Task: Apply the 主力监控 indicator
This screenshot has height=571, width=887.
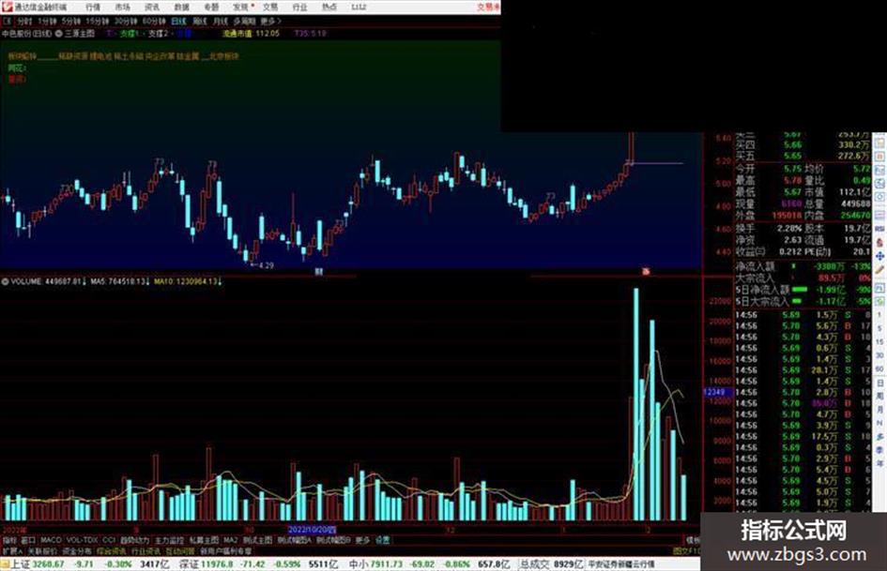Action: click(169, 540)
